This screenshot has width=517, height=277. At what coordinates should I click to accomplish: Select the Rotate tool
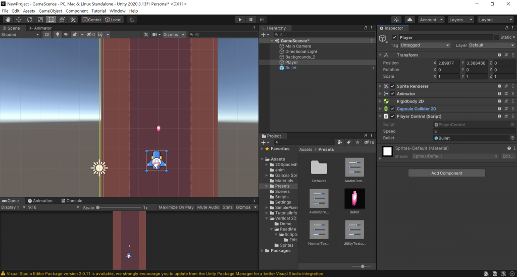(29, 20)
